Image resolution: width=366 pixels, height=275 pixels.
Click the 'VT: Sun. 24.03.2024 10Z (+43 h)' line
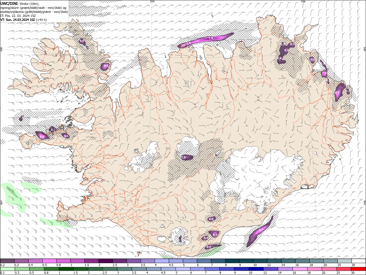pyautogui.click(x=23, y=20)
